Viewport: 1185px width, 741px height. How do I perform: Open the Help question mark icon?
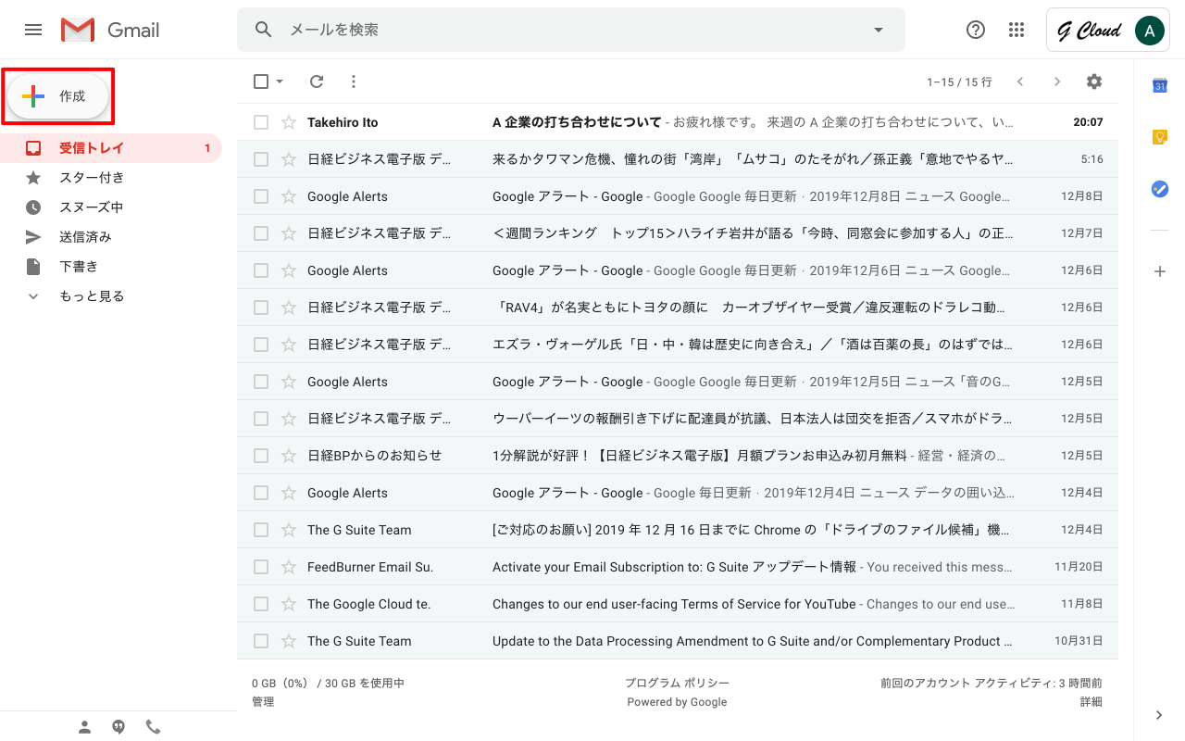pos(976,30)
